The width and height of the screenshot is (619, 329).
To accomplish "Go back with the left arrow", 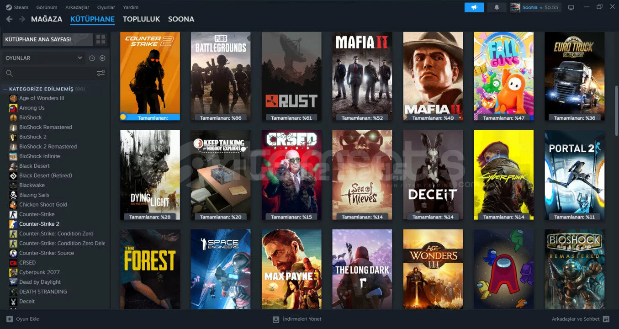I will [x=9, y=19].
